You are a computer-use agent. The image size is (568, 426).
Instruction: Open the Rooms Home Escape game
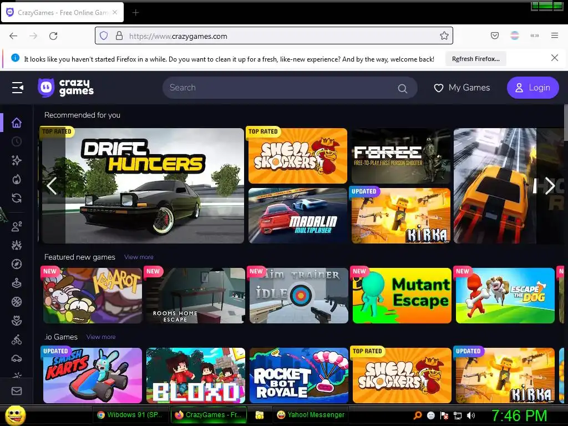(196, 296)
